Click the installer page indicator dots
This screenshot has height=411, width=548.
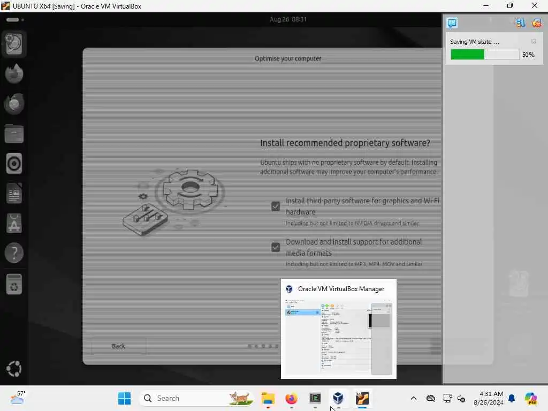point(263,346)
